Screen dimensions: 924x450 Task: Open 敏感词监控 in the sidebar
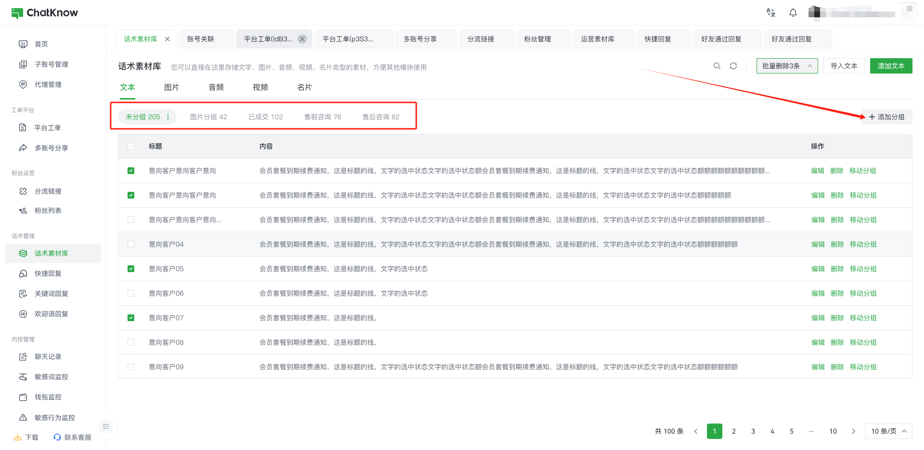click(51, 377)
